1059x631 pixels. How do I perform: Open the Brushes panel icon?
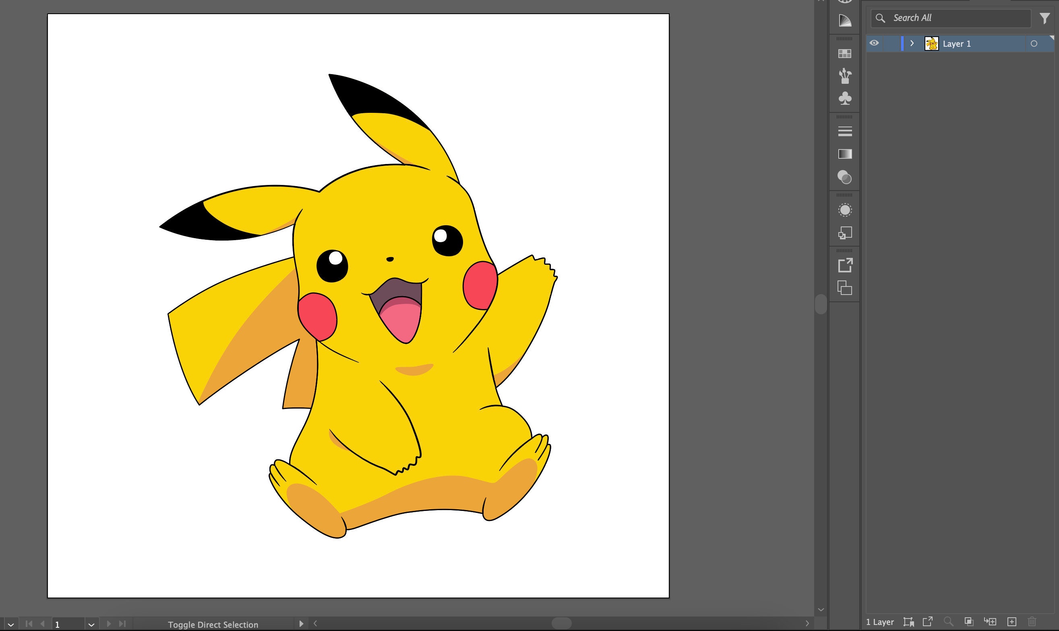click(x=845, y=77)
